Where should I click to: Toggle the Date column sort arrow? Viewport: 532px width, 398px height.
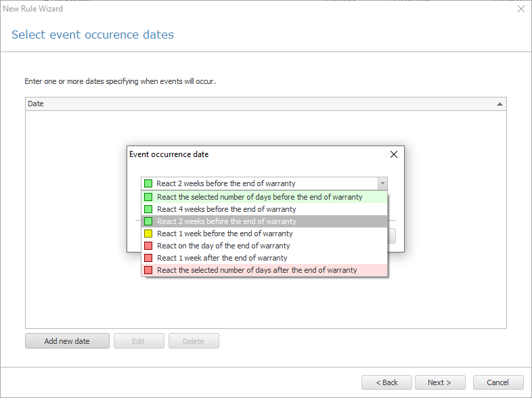coord(500,104)
